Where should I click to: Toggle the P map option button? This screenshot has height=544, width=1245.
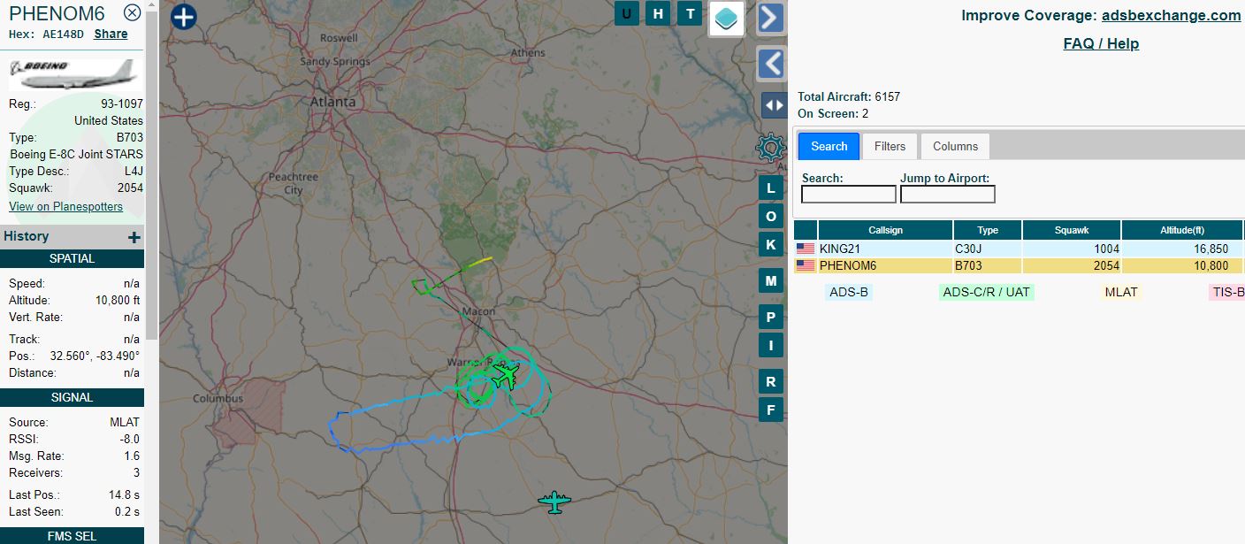(771, 318)
